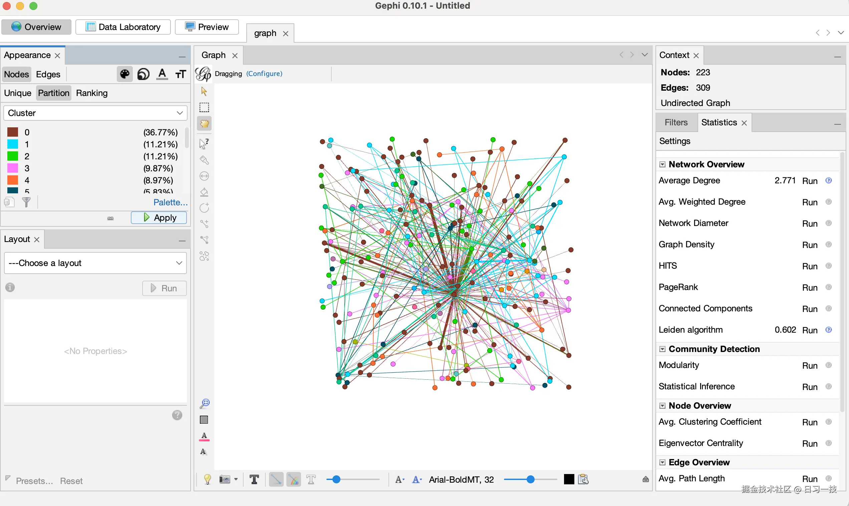Open the label text attributes configuration icon
849x506 pixels.
(x=583, y=479)
